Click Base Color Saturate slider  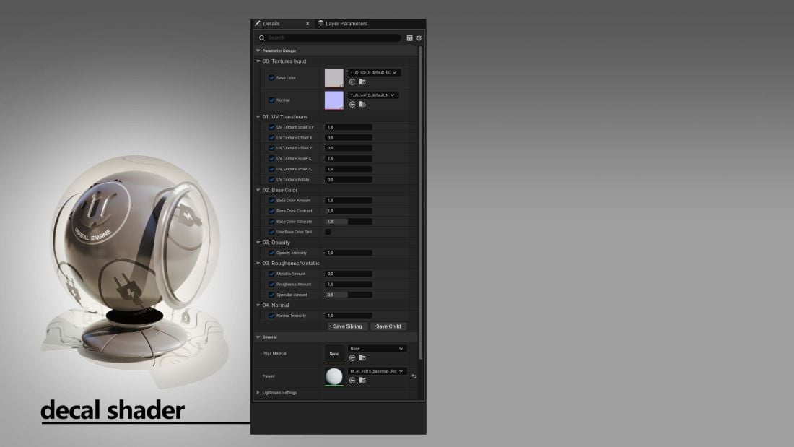349,222
